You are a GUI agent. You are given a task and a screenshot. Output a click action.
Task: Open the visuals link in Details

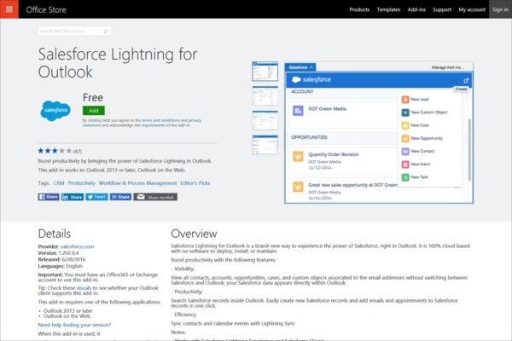click(x=84, y=288)
